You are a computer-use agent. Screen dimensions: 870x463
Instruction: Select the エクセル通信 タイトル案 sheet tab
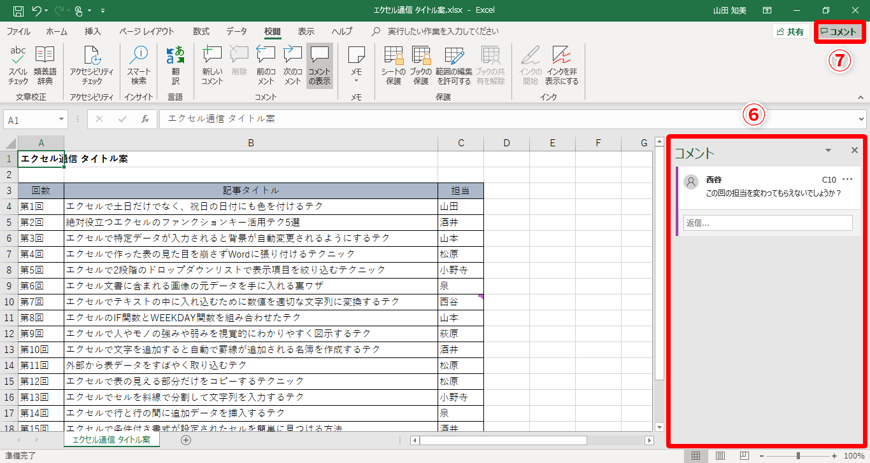111,439
